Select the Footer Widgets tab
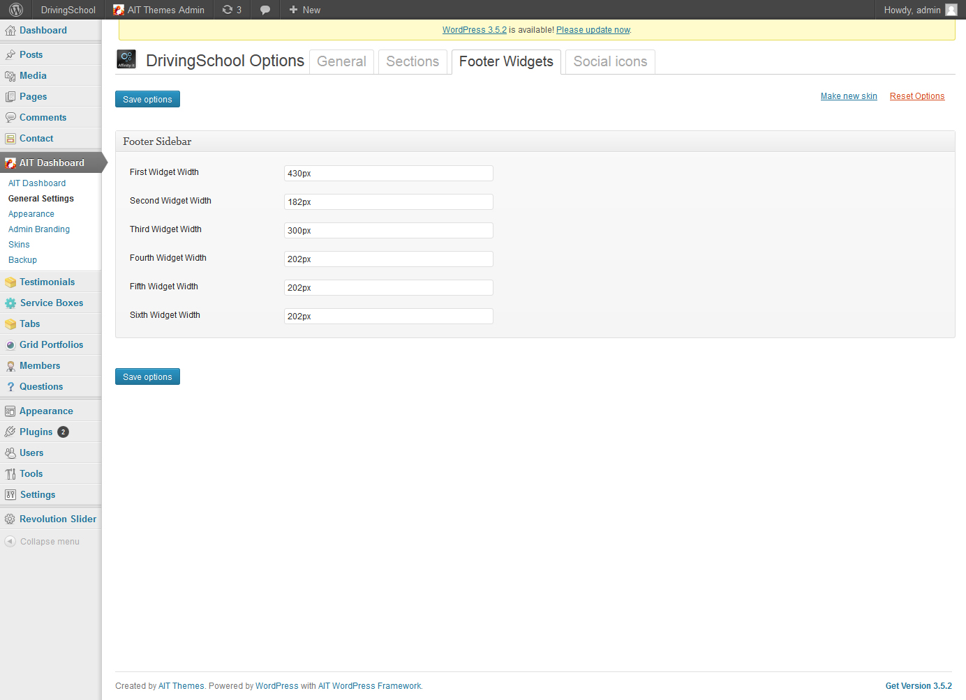The height and width of the screenshot is (700, 966). [506, 61]
